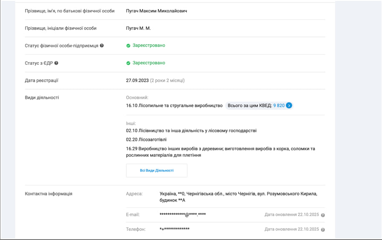
Task: Click the registration date 27.09.2023
Action: click(x=137, y=80)
